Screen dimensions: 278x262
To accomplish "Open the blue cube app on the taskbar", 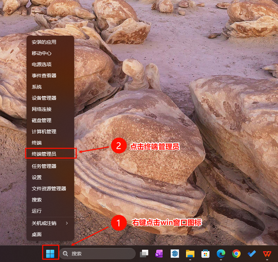I will pyautogui.click(x=175, y=254).
